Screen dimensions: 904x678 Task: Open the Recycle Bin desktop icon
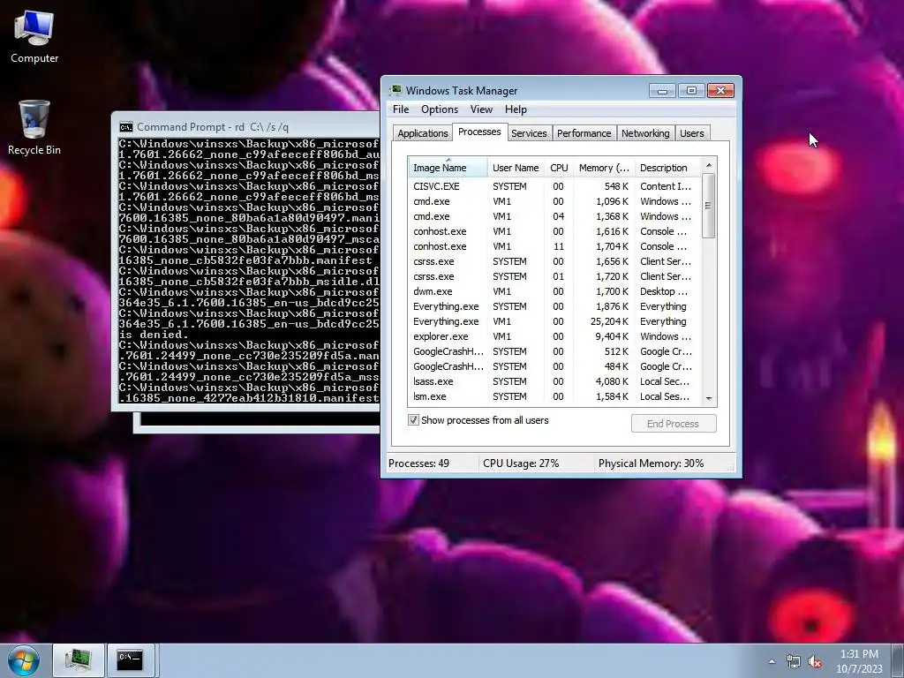34,127
